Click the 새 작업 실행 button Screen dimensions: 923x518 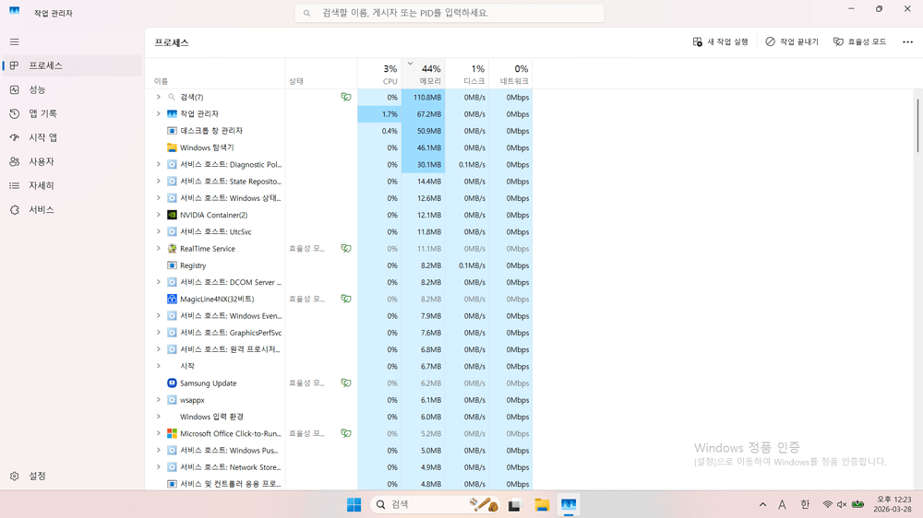(720, 42)
